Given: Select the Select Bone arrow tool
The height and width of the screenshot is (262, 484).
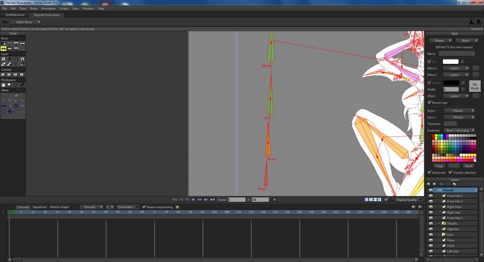Looking at the screenshot, I should coord(3,43).
